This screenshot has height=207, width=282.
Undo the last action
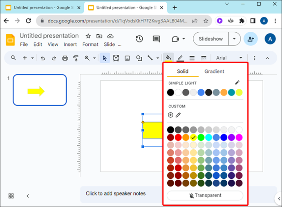coord(43,58)
